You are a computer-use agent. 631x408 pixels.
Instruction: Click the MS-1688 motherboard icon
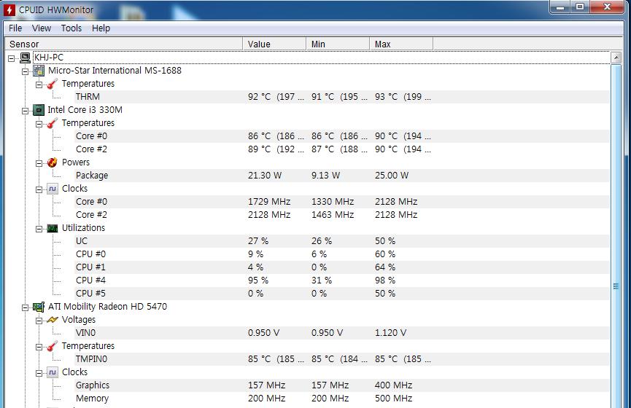[39, 71]
